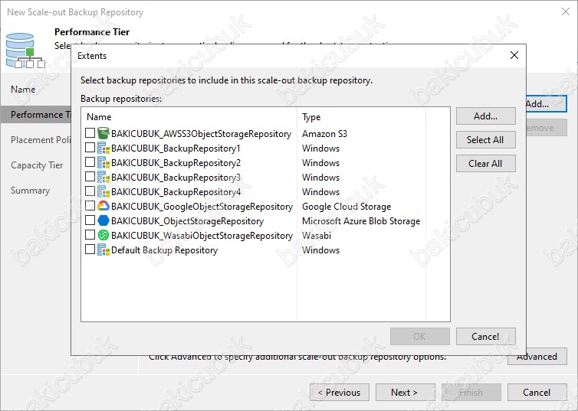Click the Google Cloud Storage type cell
This screenshot has height=411, width=578.
tap(346, 207)
